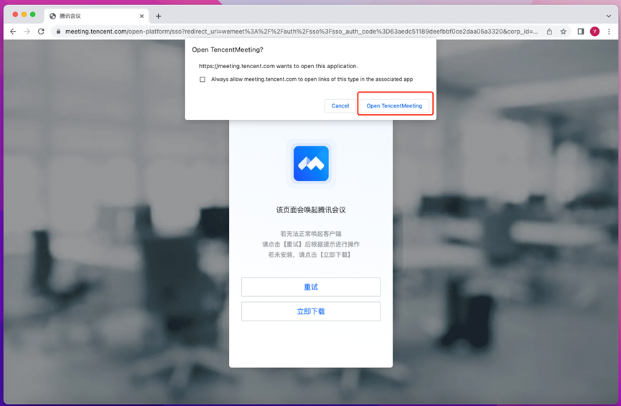Image resolution: width=621 pixels, height=406 pixels.
Task: Click Open TencentMeeting button
Action: point(394,105)
